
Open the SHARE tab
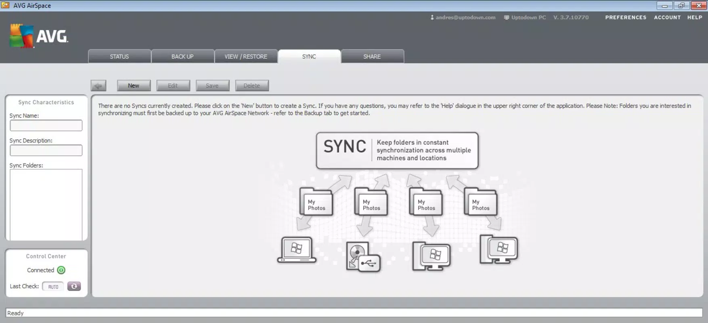coord(372,57)
